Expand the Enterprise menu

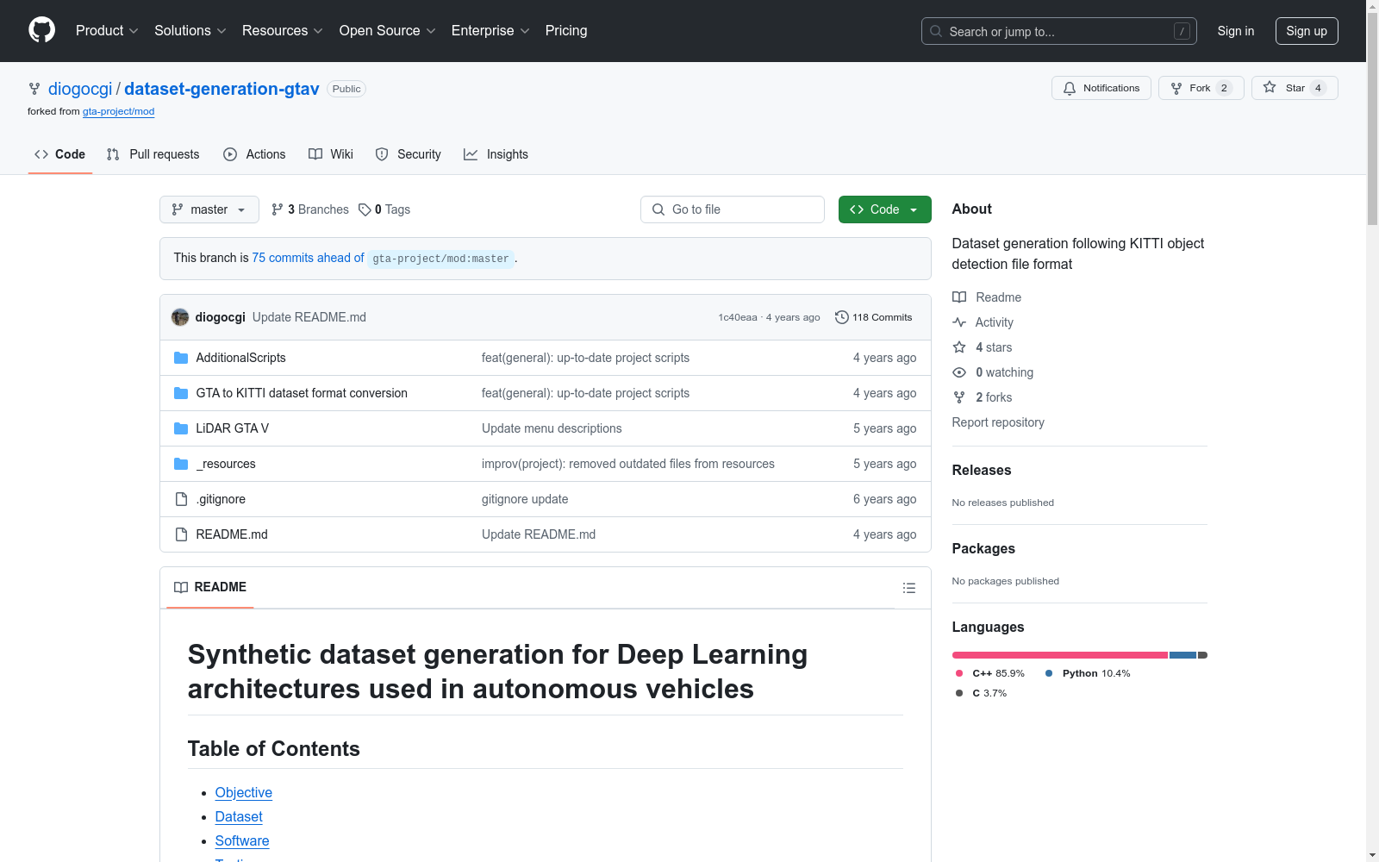point(490,31)
